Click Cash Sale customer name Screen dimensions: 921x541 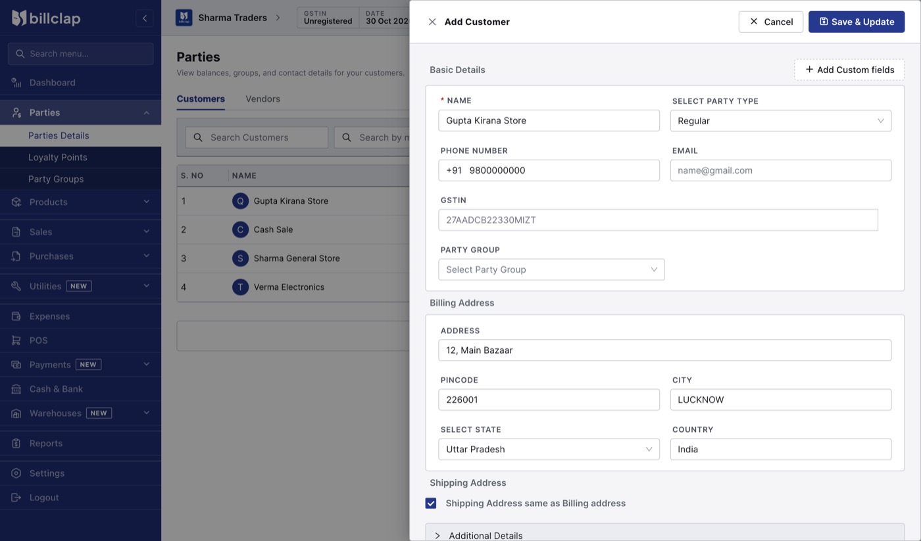pyautogui.click(x=273, y=229)
